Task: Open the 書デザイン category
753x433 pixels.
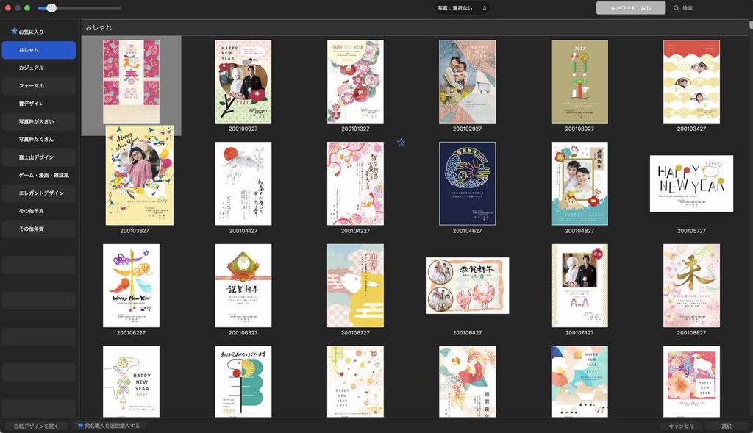Action: (x=39, y=104)
